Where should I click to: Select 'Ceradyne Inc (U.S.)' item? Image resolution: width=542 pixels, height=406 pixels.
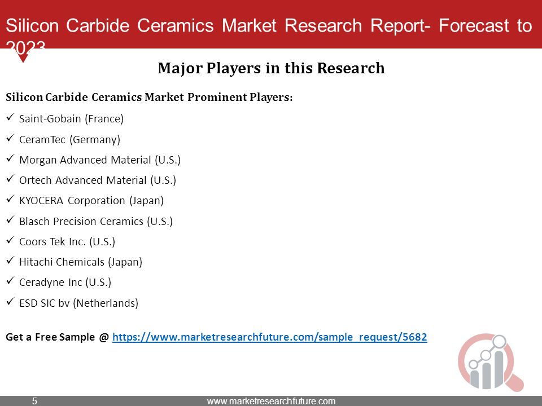tap(65, 283)
